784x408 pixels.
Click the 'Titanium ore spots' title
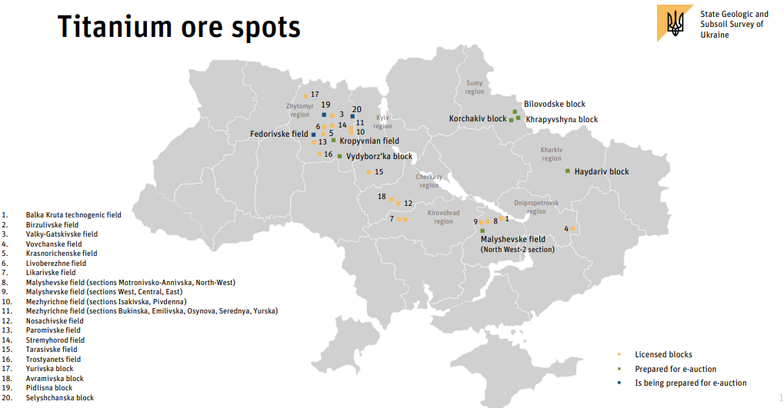(x=179, y=28)
